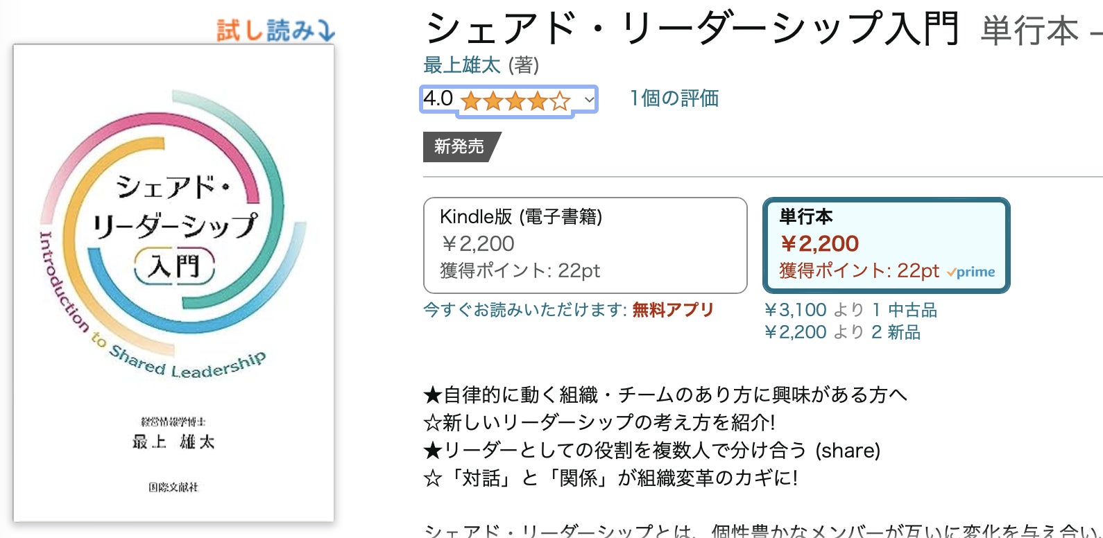Click the prime badge icon
The width and height of the screenshot is (1103, 538).
(x=971, y=272)
